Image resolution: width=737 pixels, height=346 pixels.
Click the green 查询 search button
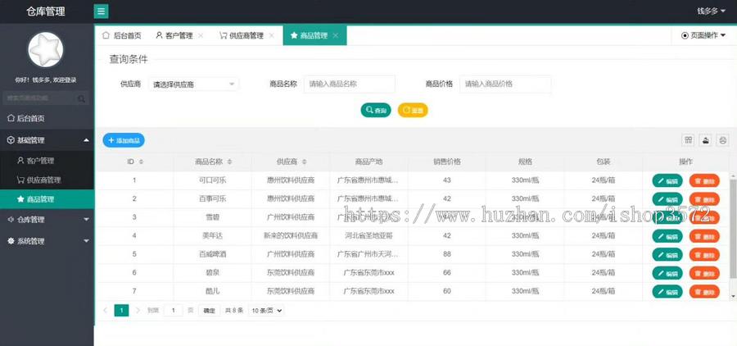pos(376,110)
